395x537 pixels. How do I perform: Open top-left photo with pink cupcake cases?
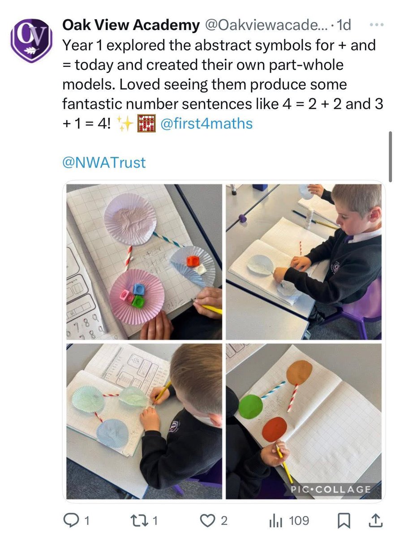[144, 262]
